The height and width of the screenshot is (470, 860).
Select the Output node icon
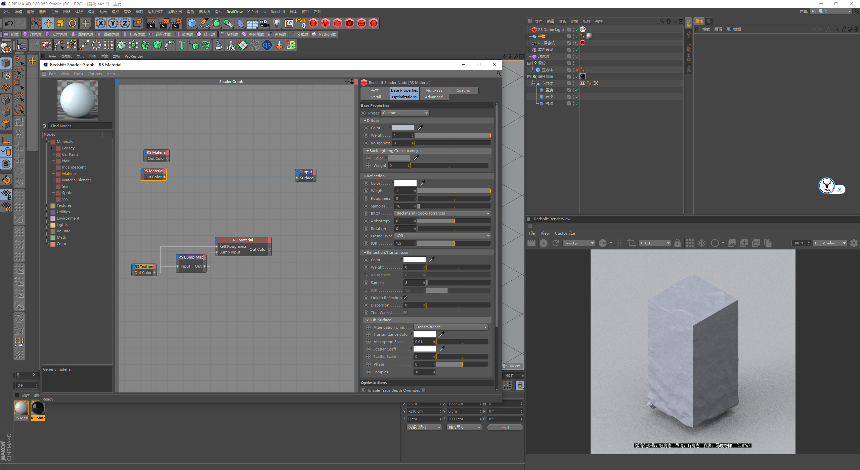pos(305,172)
